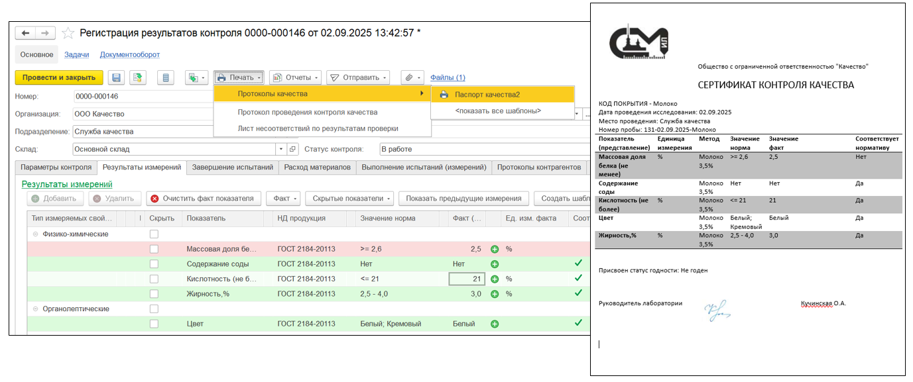The image size is (913, 382).
Task: Click green checkmark in Кислотность row
Action: click(578, 279)
